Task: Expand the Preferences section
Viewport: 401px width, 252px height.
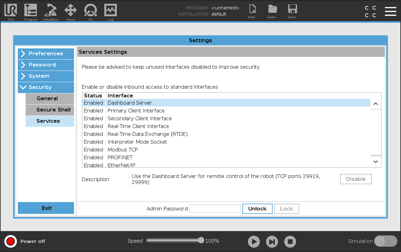Action: coord(46,54)
